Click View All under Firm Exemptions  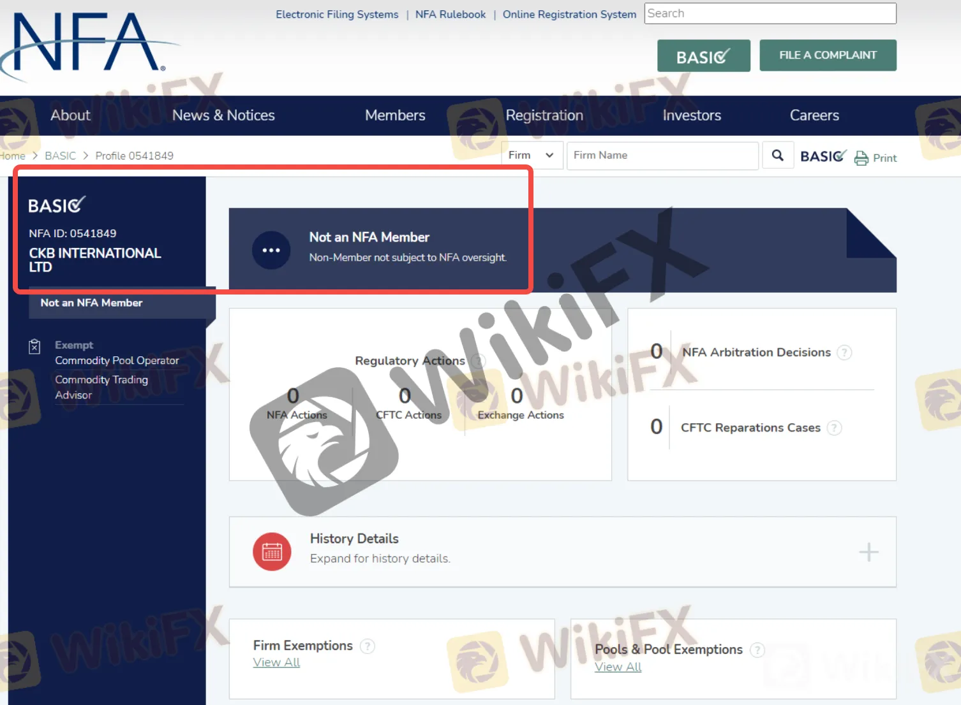[x=276, y=663]
